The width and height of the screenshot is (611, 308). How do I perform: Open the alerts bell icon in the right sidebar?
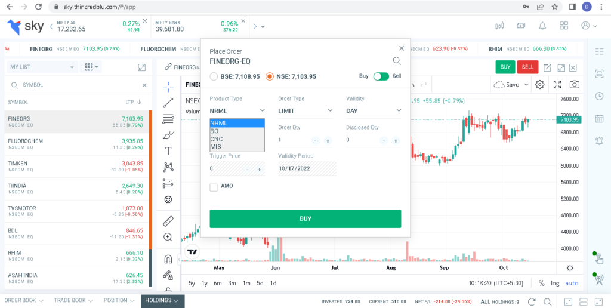click(599, 141)
